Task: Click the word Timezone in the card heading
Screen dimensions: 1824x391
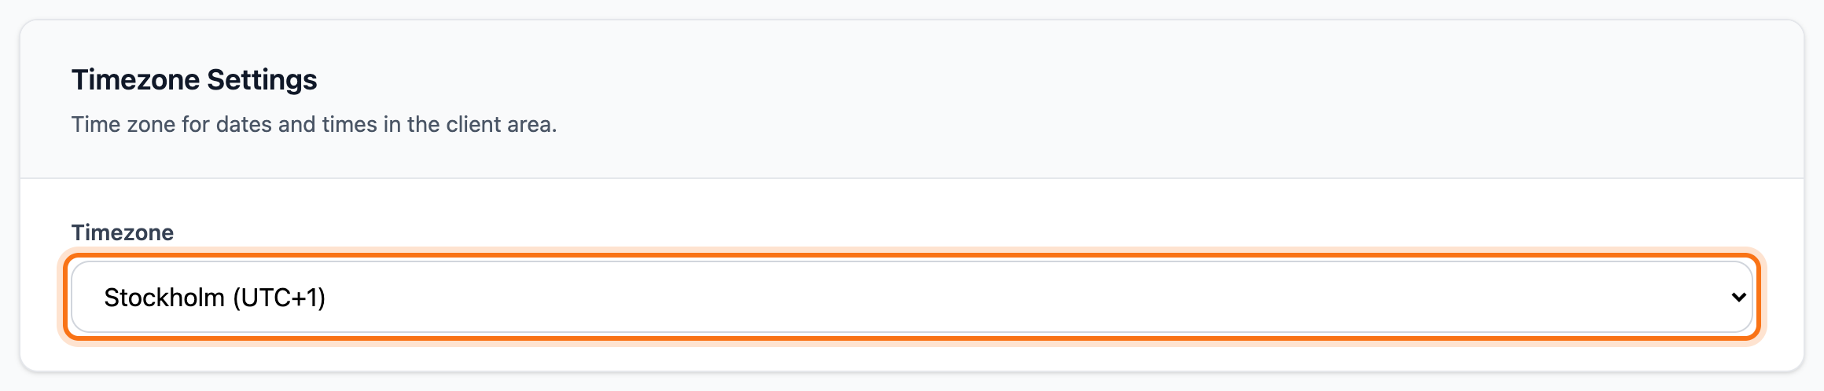Action: pos(136,80)
